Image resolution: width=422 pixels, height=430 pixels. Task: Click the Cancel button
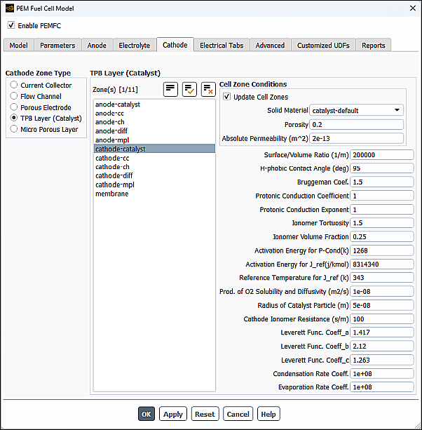238,414
